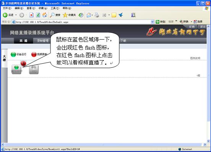The height and width of the screenshot is (152, 211).
Task: Open the 文件 menu
Action: (7, 8)
